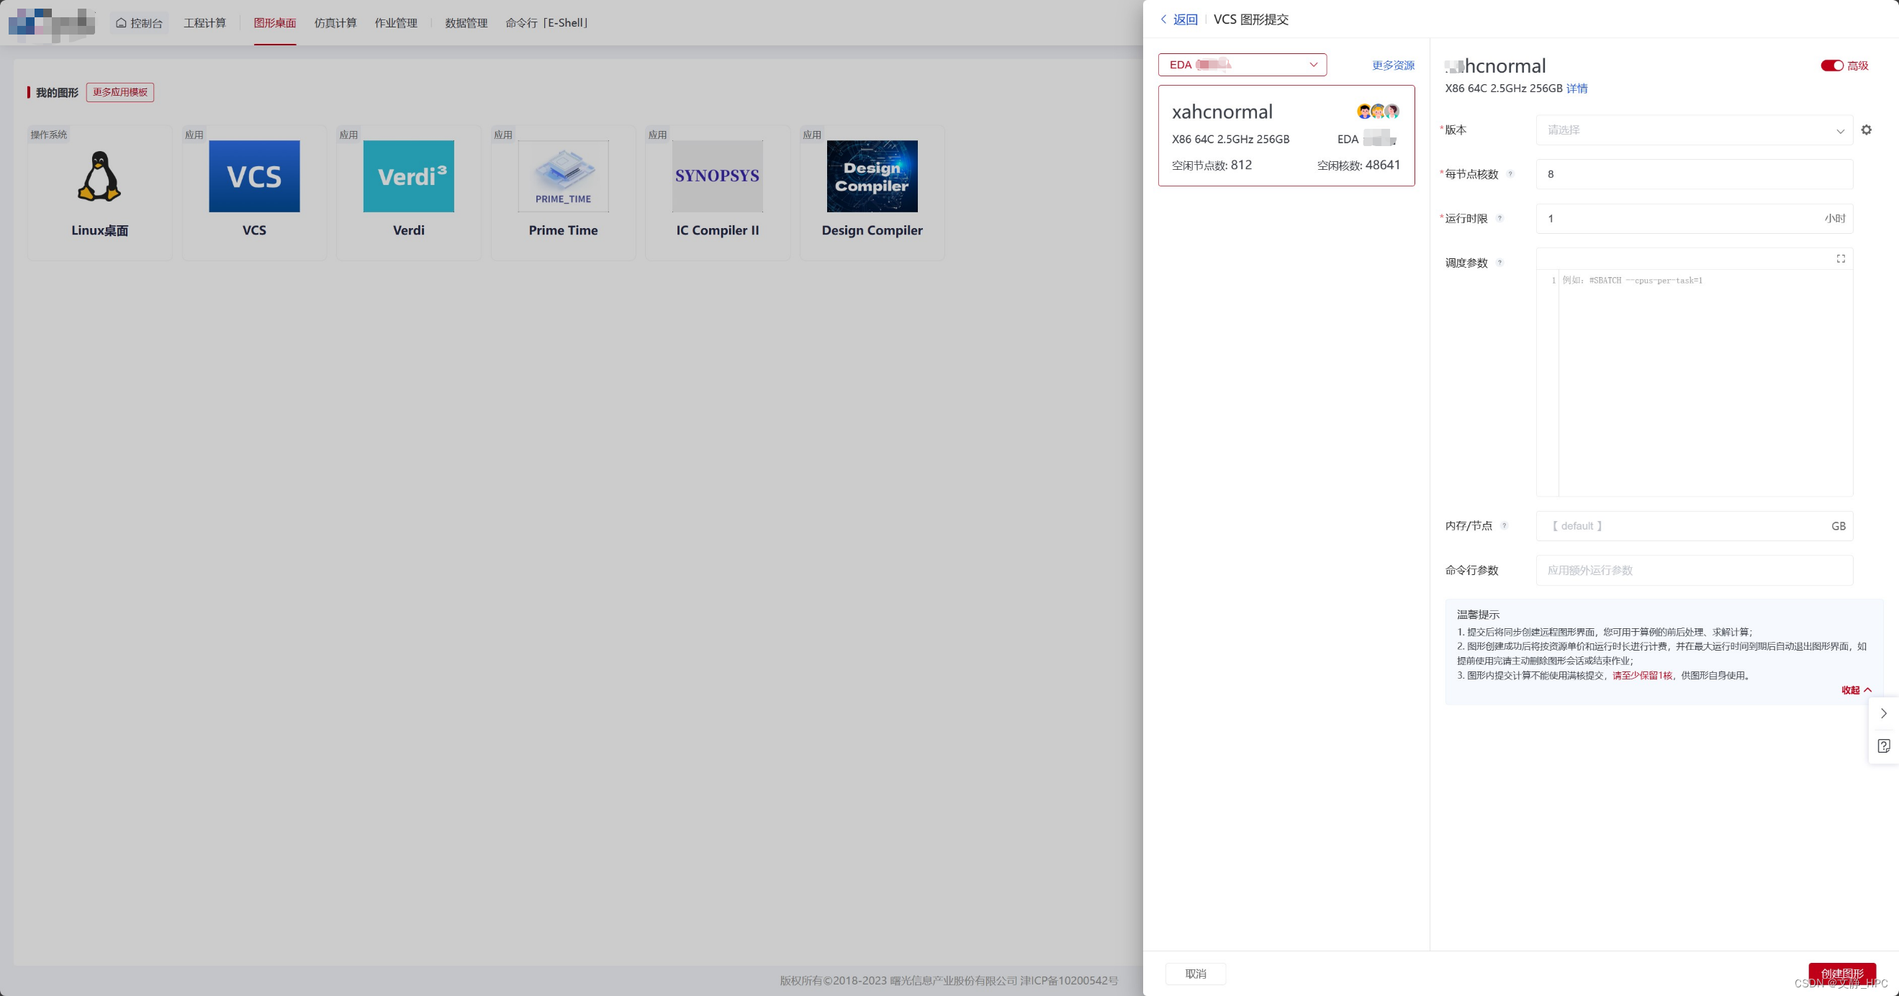Open the Linux桌面 penguin icon

99,176
